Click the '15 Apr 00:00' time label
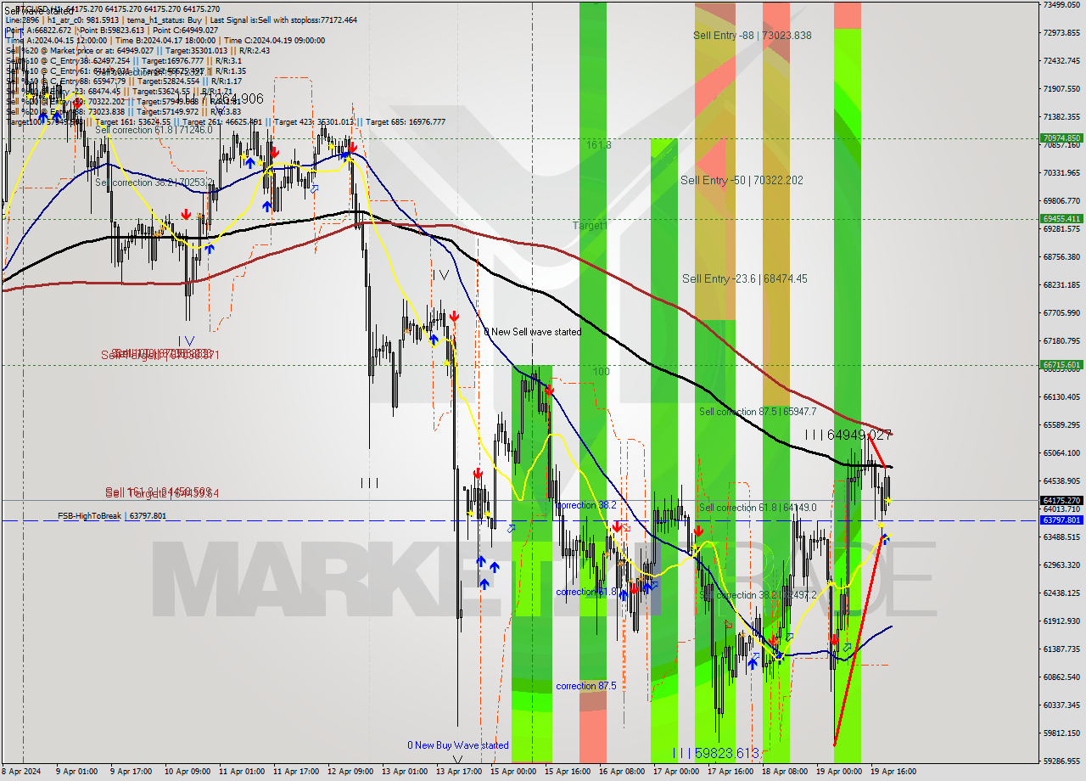Screen dimensions: 1086x781 (x=513, y=772)
